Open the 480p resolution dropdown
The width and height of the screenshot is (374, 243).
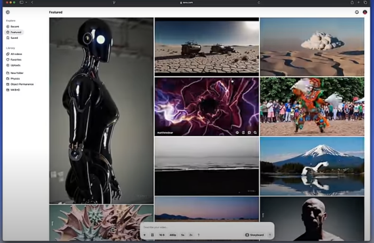172,235
